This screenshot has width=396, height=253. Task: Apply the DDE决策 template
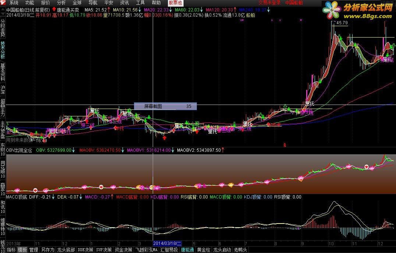point(85,250)
